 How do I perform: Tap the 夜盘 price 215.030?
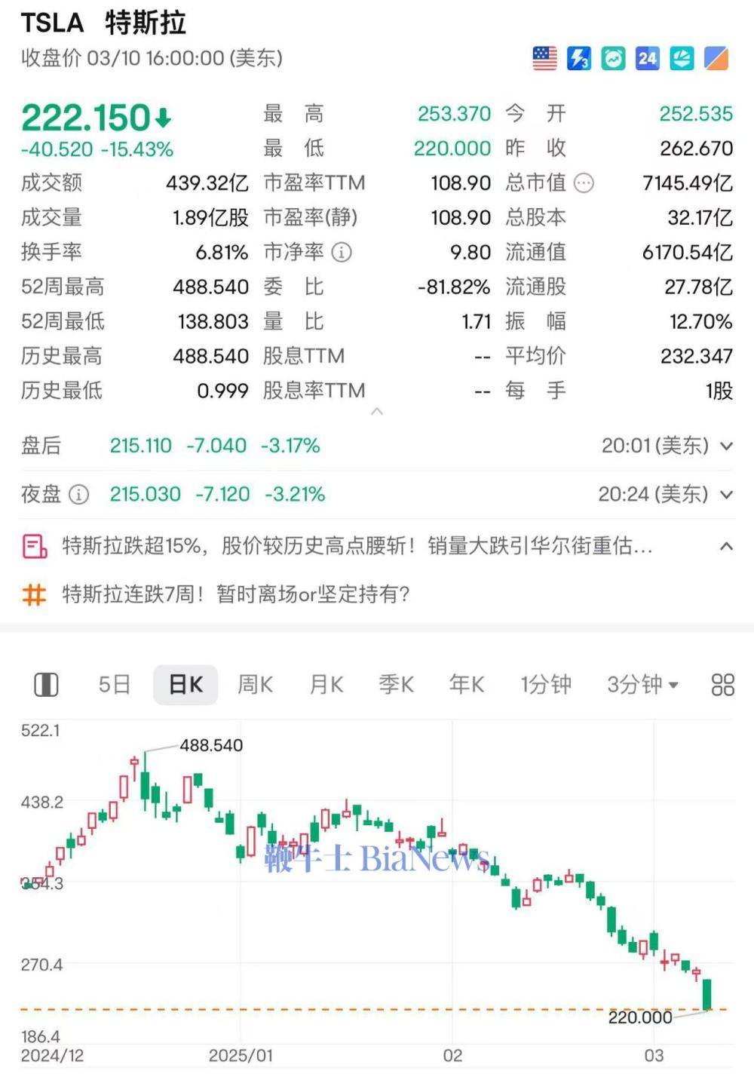[145, 495]
